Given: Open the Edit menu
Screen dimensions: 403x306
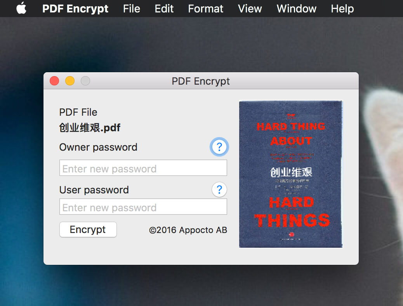Looking at the screenshot, I should point(164,9).
